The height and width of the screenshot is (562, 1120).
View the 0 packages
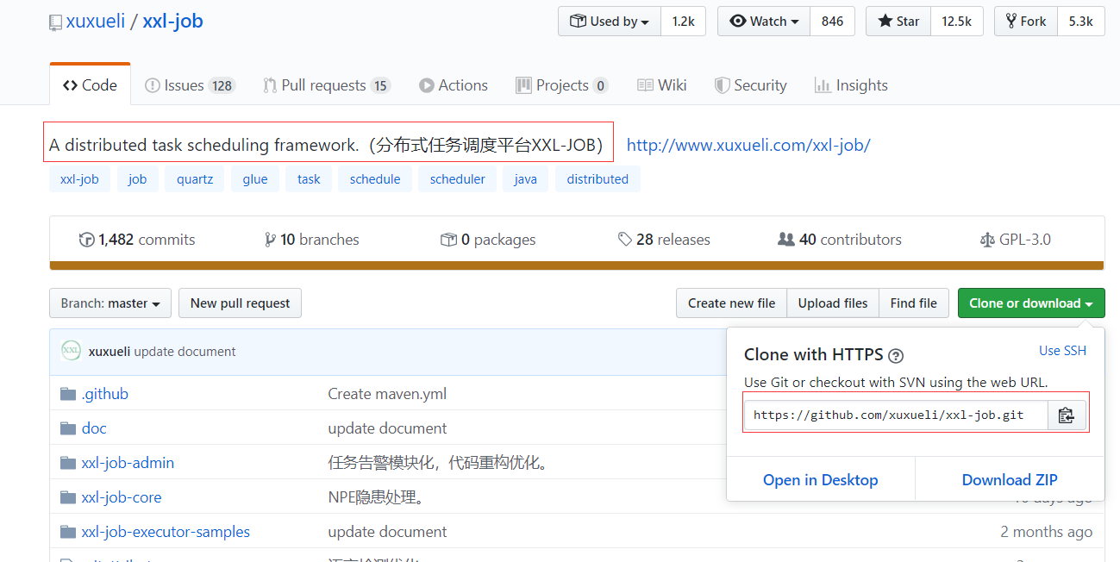[488, 240]
